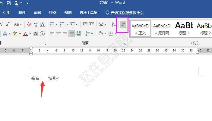Screen dimensions: 212x121
Task: Toggle Distributed paragraph alignment
Action: pos(78,34)
